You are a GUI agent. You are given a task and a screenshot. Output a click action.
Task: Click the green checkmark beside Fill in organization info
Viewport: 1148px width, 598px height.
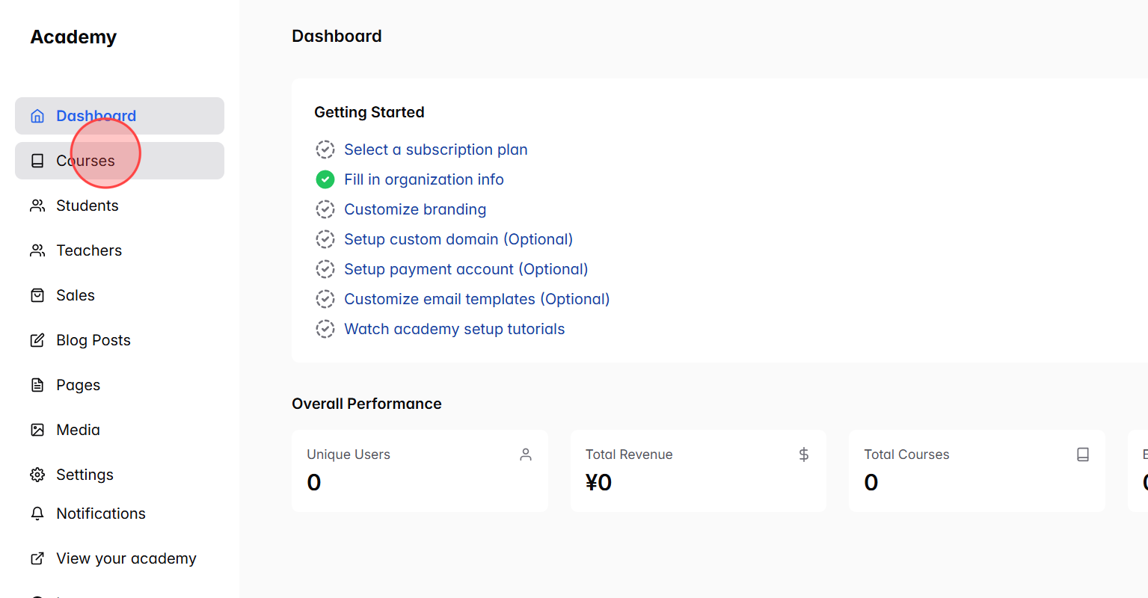(x=325, y=179)
